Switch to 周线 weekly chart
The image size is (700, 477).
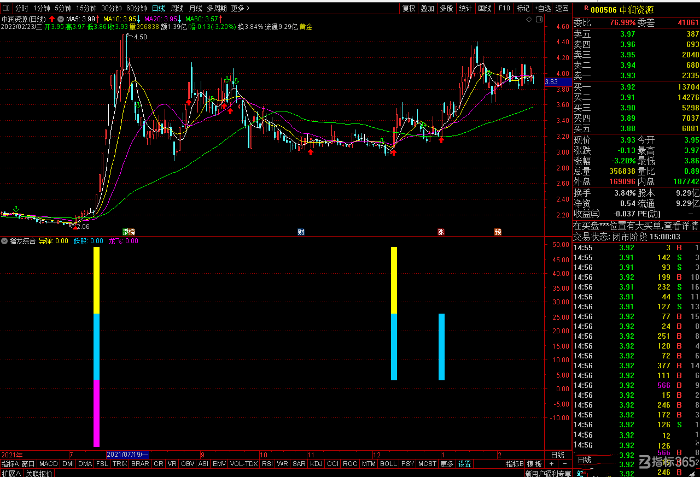click(177, 8)
